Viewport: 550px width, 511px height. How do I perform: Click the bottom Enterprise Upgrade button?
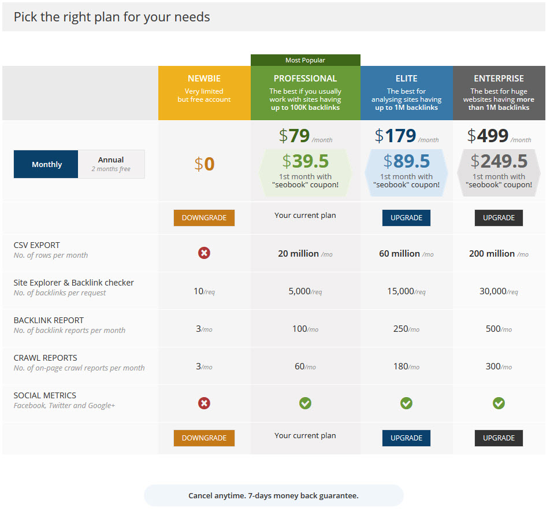pos(499,438)
